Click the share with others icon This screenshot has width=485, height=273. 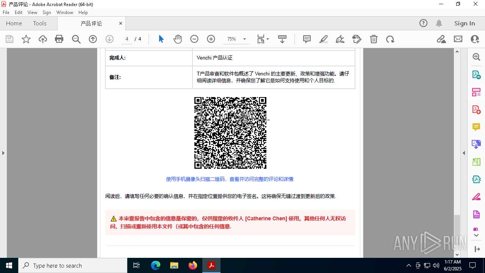[475, 39]
